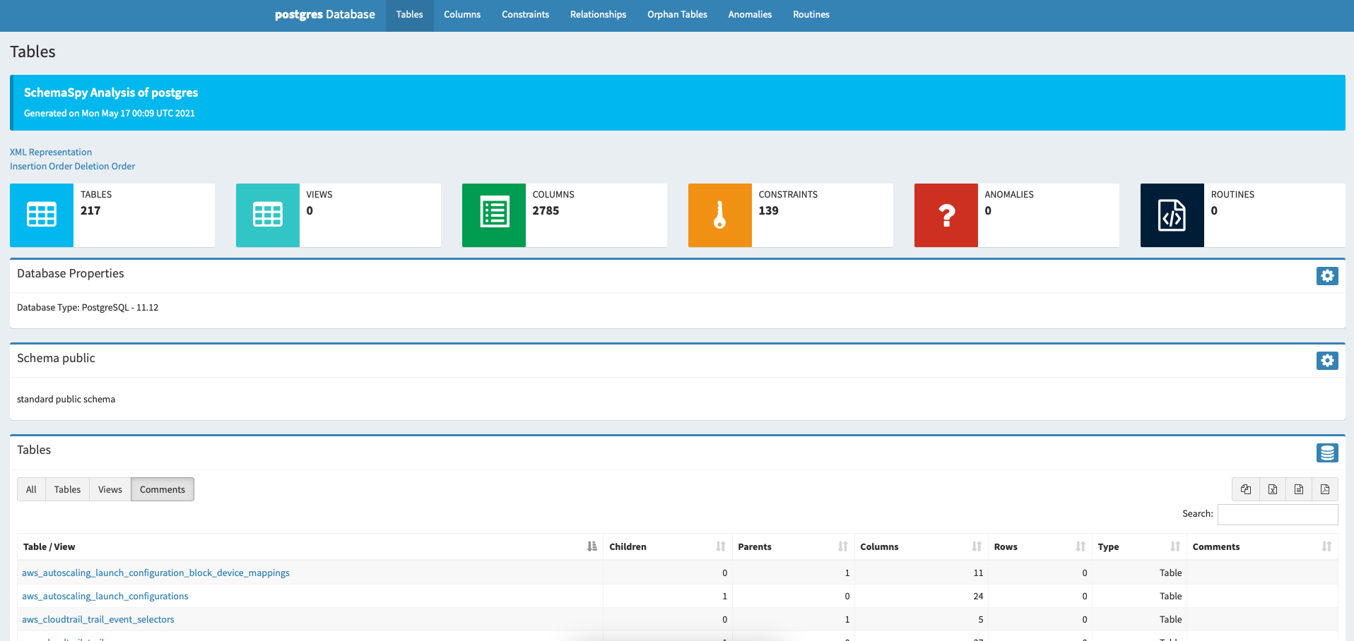
Task: Click the CSV export icon
Action: point(1299,489)
